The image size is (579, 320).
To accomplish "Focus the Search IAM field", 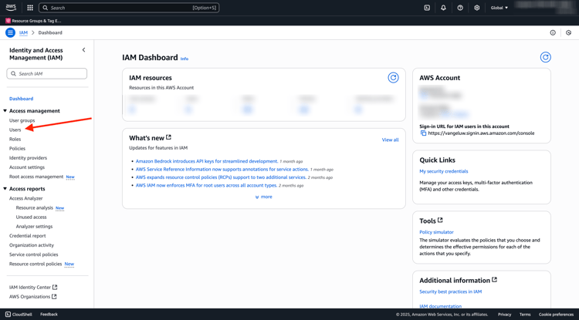I will pyautogui.click(x=47, y=74).
